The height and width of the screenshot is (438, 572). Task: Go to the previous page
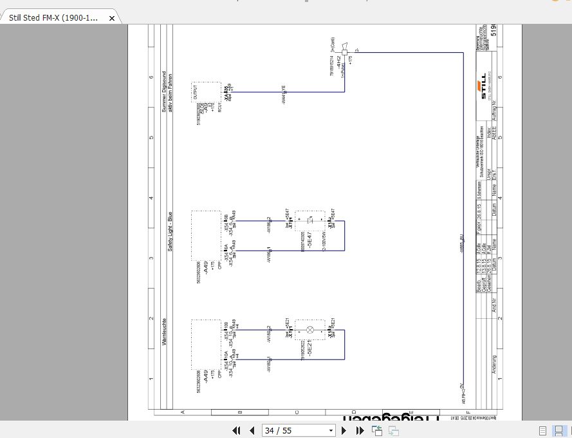pos(252,431)
